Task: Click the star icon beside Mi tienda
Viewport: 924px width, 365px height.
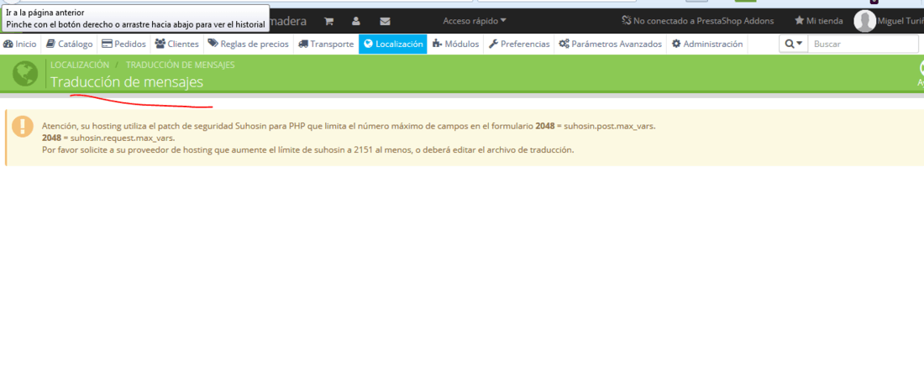Action: click(799, 21)
